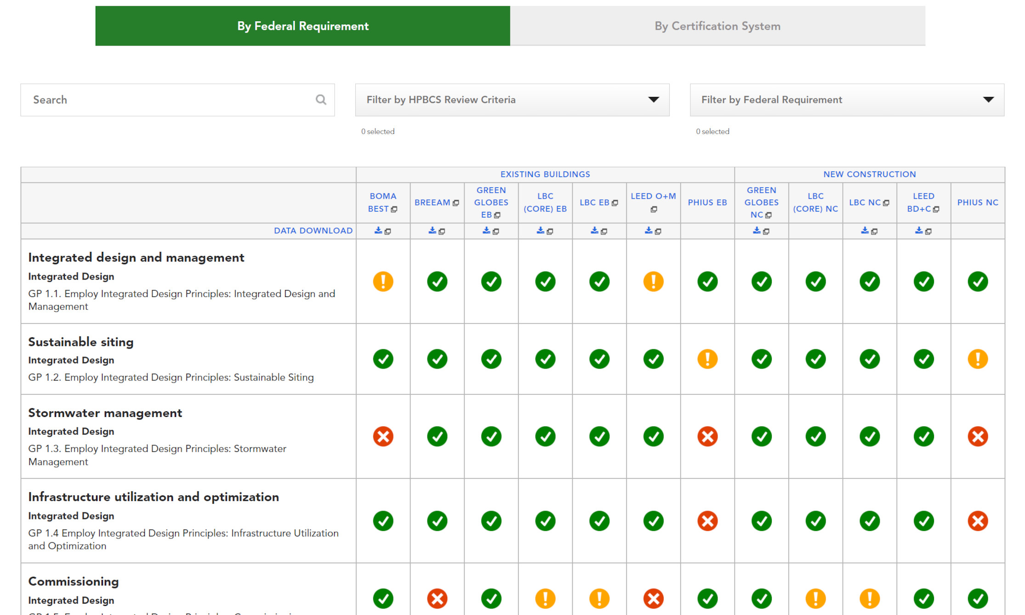
Task: Open BOMA BEST data external-link icon in download row
Action: tap(388, 231)
